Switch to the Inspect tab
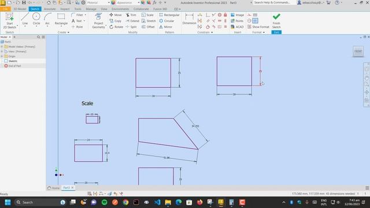This screenshot has width=370, height=208. (x=65, y=9)
